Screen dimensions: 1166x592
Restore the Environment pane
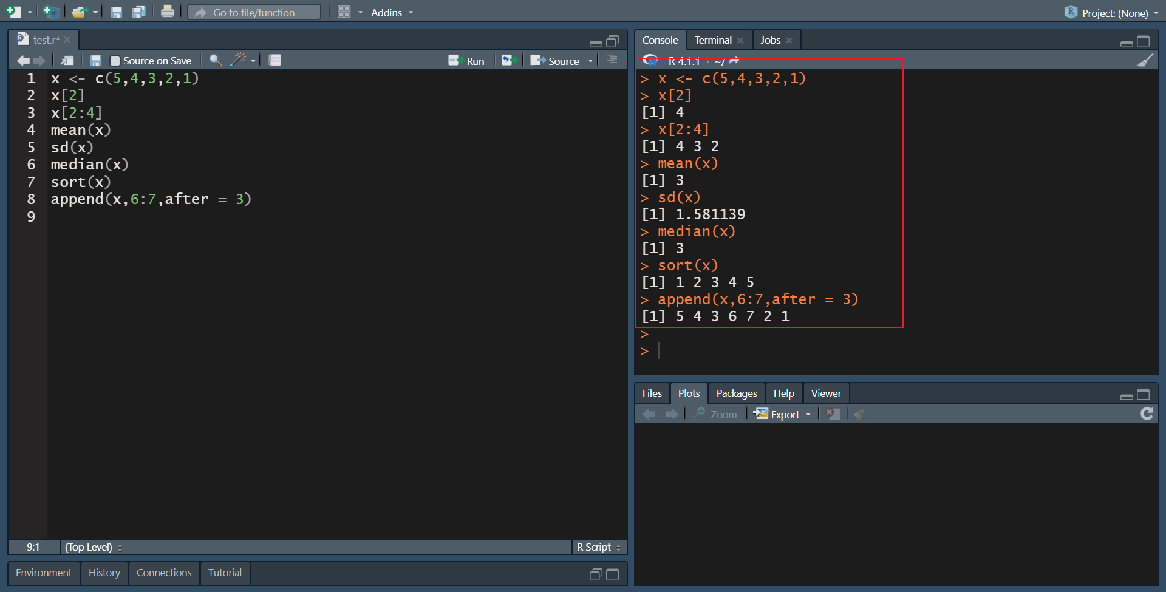pyautogui.click(x=596, y=574)
